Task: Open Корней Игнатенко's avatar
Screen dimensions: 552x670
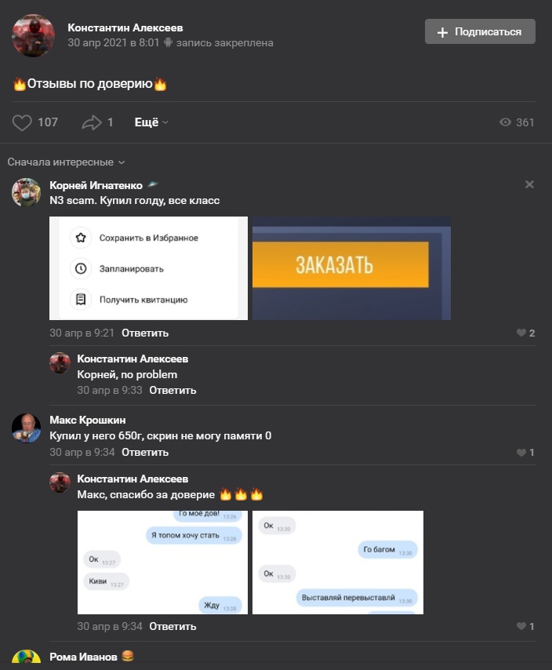Action: (x=26, y=192)
